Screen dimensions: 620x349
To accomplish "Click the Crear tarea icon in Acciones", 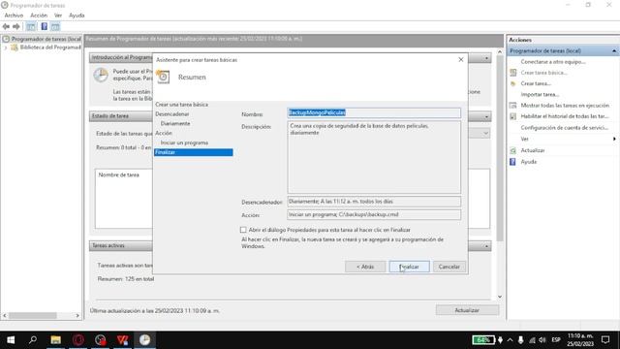I will coord(513,83).
